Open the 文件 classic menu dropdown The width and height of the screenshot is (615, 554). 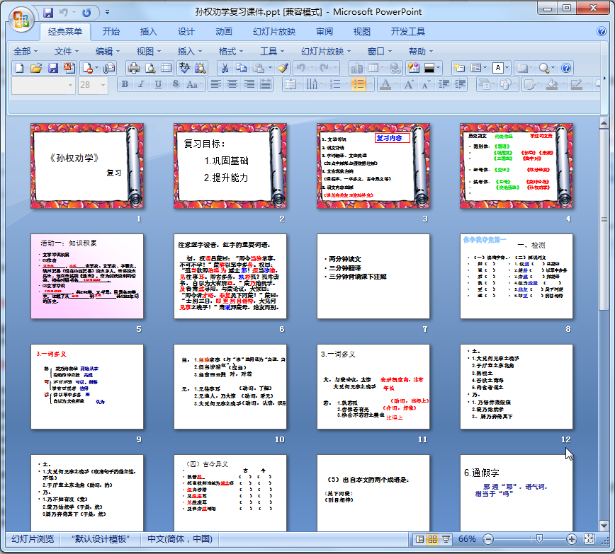pos(67,52)
